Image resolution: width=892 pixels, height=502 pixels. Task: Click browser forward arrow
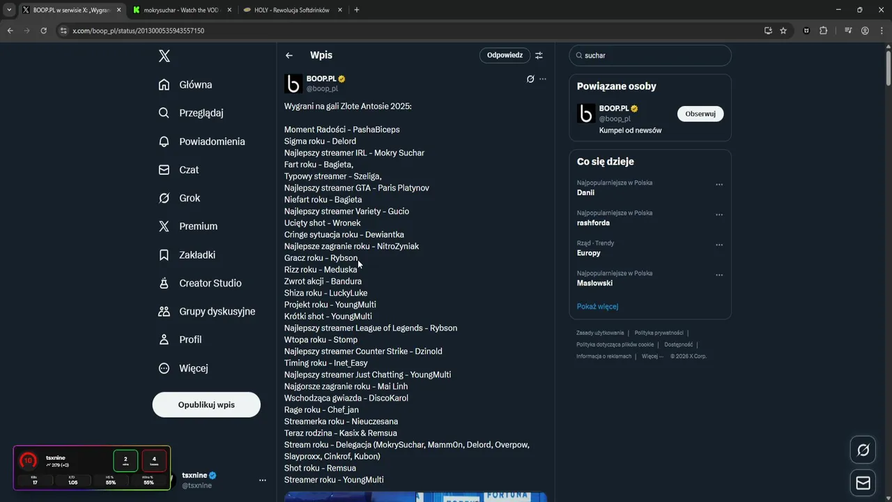pyautogui.click(x=27, y=31)
